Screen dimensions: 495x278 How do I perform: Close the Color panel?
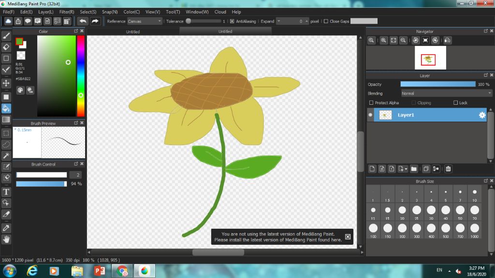tap(82, 31)
